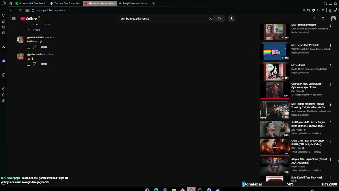Open options for @emincanipekci comment
The width and height of the screenshot is (339, 191).
coord(252,40)
